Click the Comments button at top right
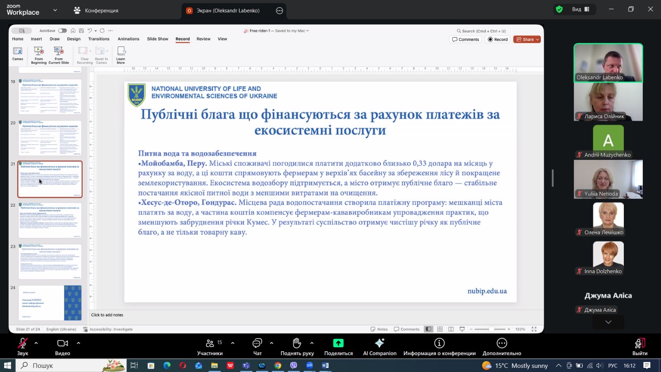 [466, 40]
